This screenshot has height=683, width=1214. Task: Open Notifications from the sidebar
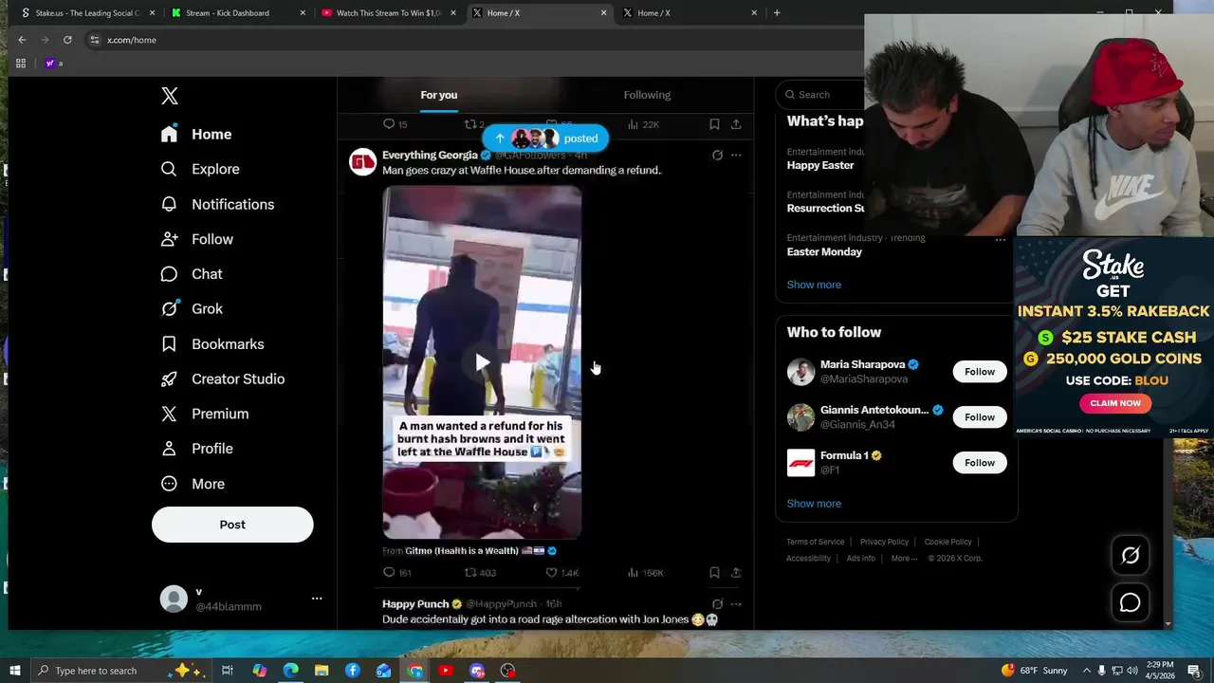(217, 204)
